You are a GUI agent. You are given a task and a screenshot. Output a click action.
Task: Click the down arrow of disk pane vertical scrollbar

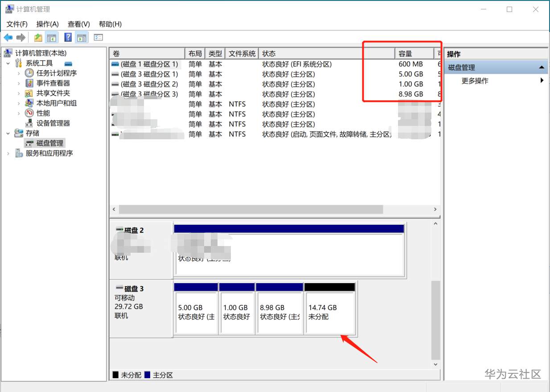(435, 364)
